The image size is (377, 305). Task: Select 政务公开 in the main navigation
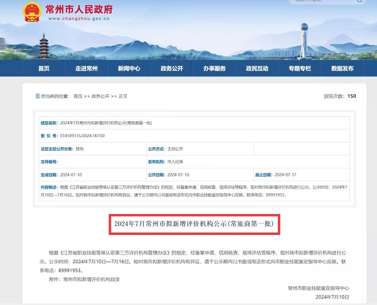[x=171, y=68]
